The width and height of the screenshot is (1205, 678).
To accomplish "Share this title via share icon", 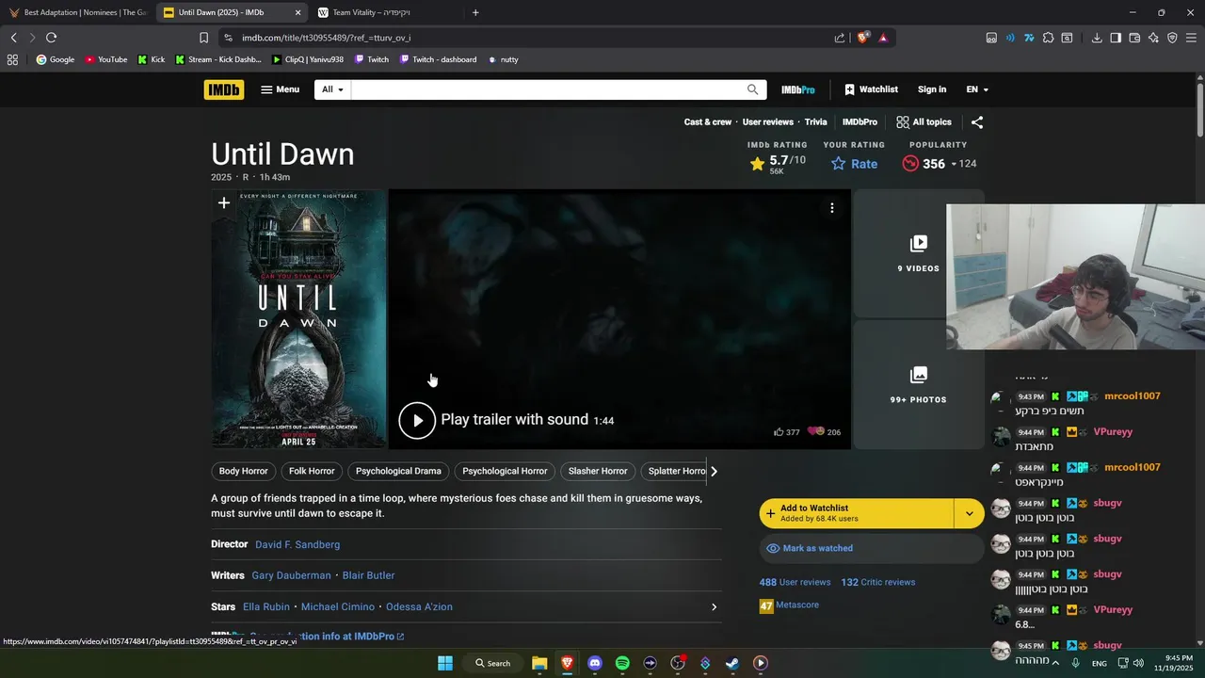I will click(977, 122).
